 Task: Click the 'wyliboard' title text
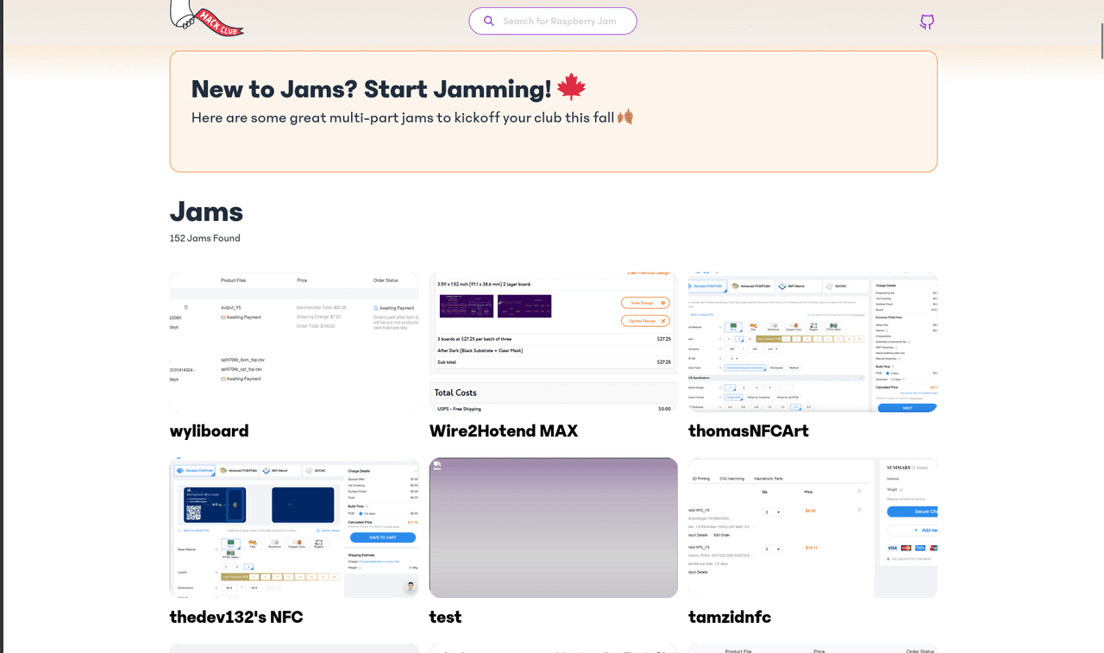[210, 430]
